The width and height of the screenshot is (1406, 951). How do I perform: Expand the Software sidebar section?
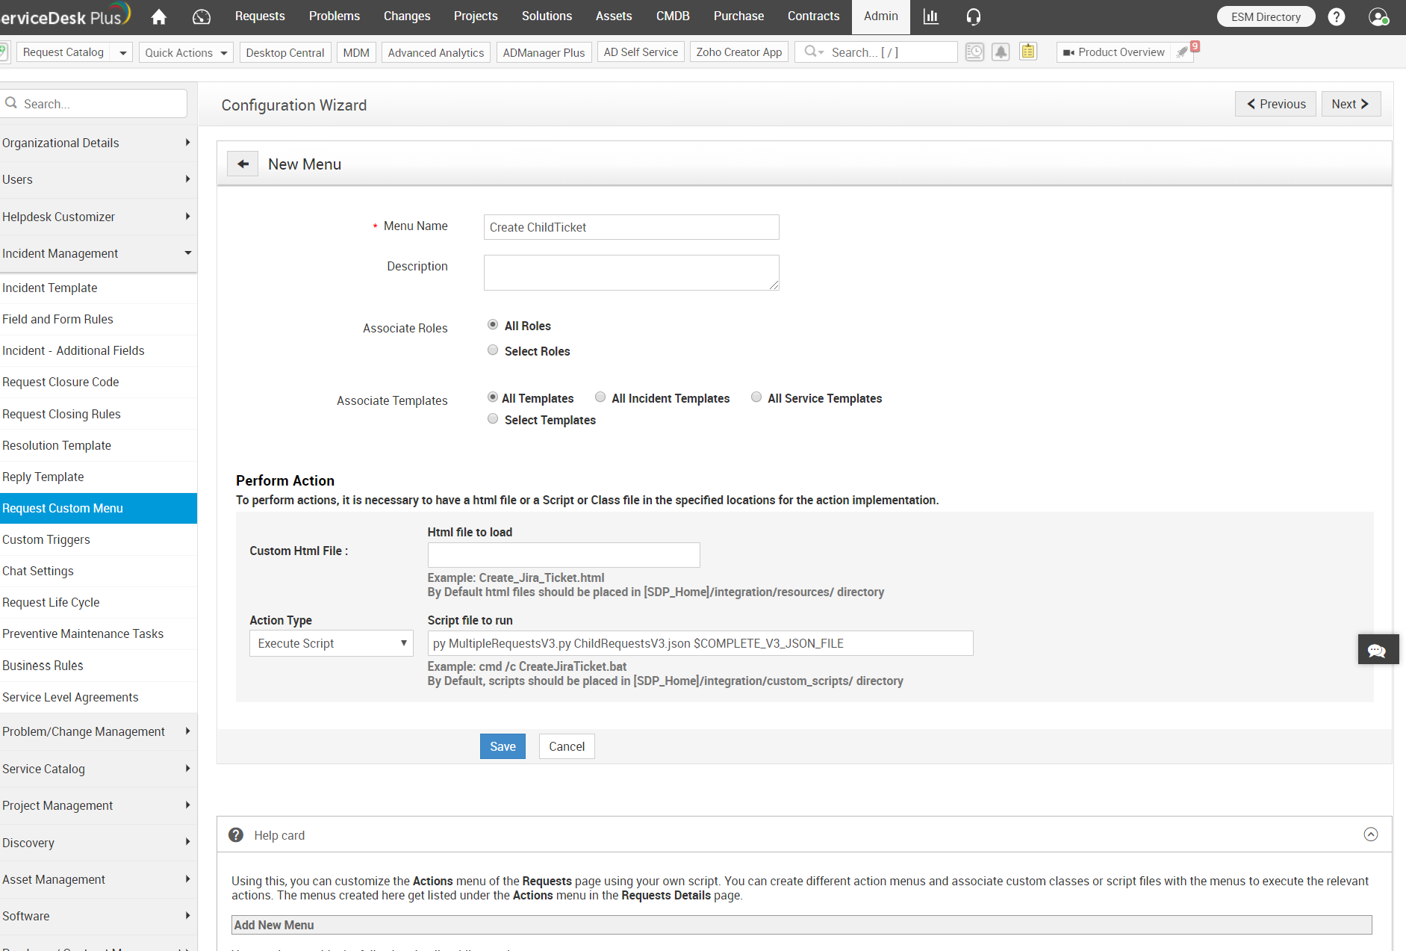point(97,916)
